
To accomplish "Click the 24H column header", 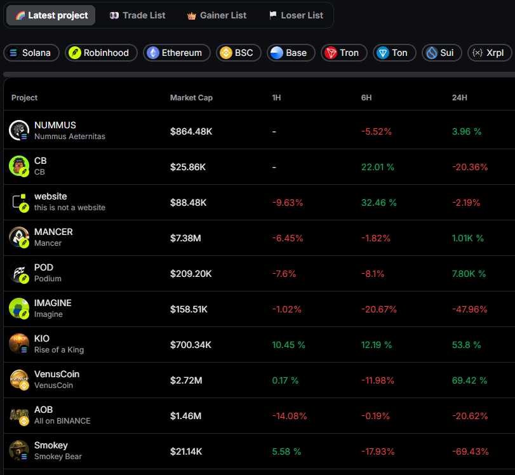I will (x=460, y=98).
